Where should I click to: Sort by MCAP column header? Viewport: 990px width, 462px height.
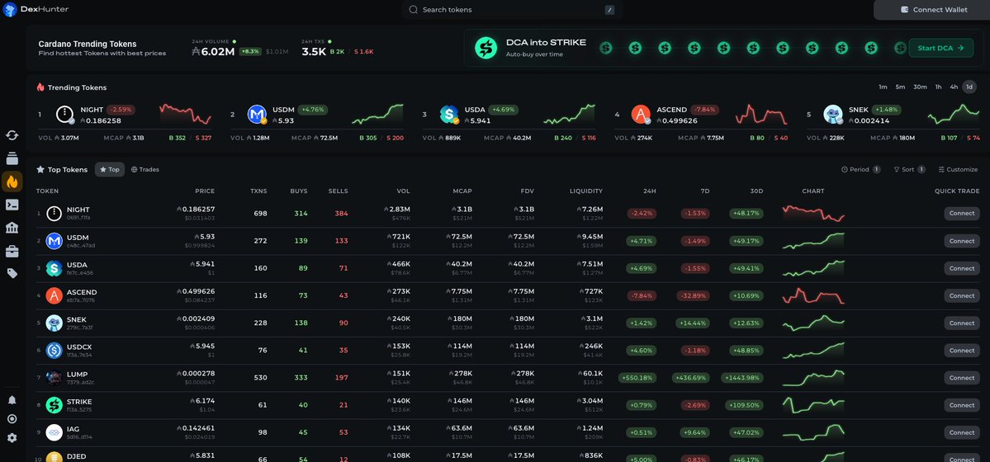pos(462,191)
